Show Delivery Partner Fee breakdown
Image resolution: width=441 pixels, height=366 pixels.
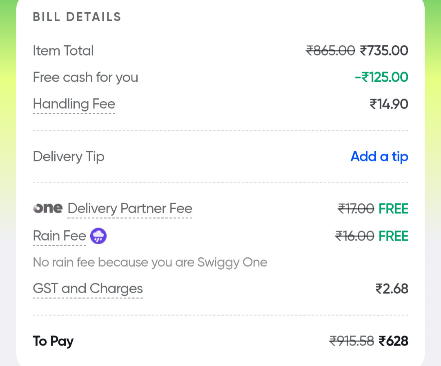tap(130, 209)
